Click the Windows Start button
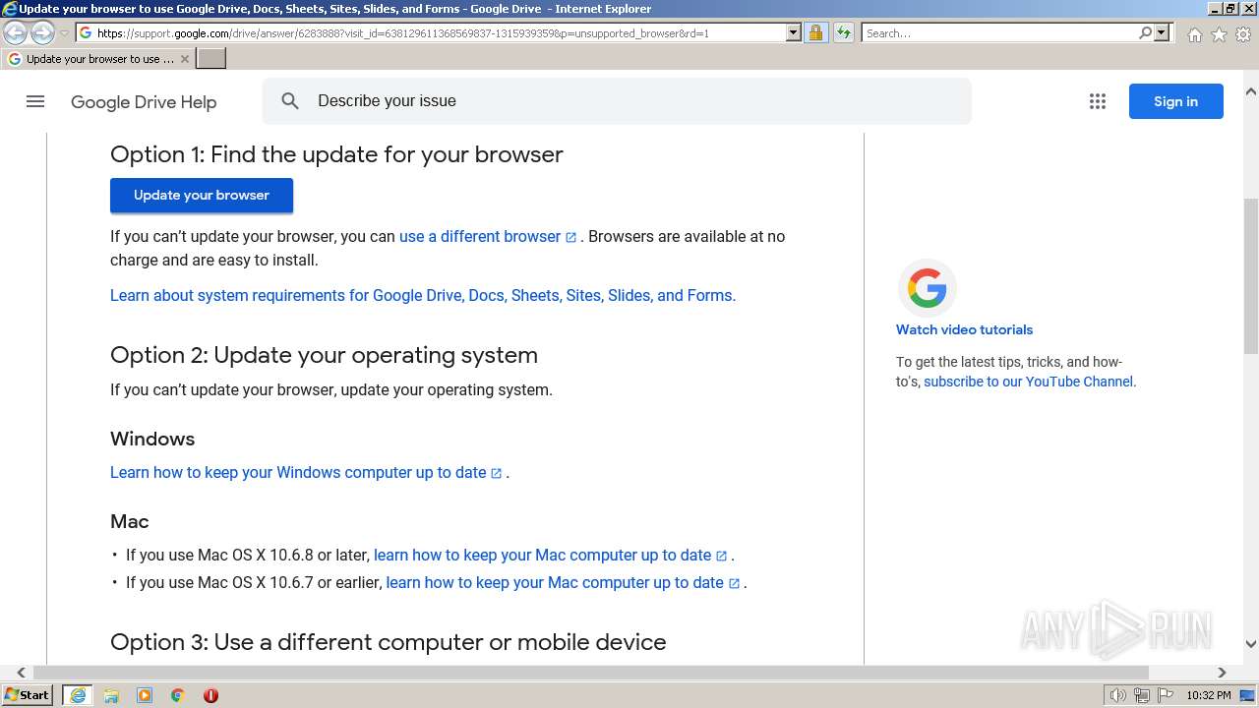Screen dimensions: 1259x708 (28, 695)
